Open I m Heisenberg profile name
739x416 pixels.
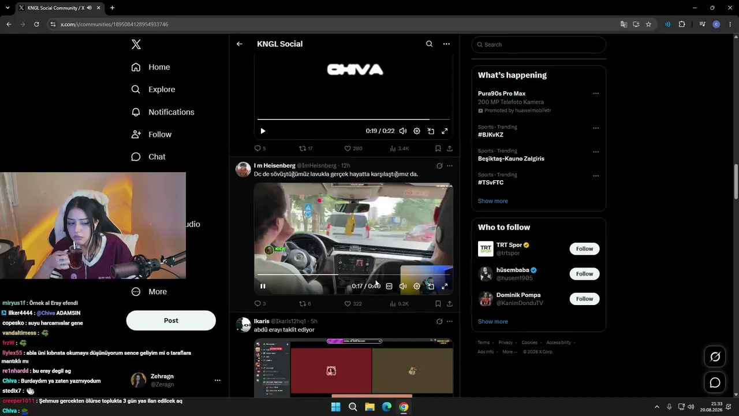(275, 166)
